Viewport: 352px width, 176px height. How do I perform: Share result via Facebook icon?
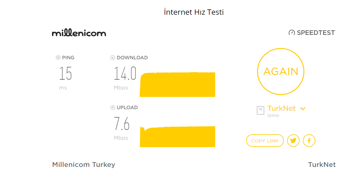point(309,141)
